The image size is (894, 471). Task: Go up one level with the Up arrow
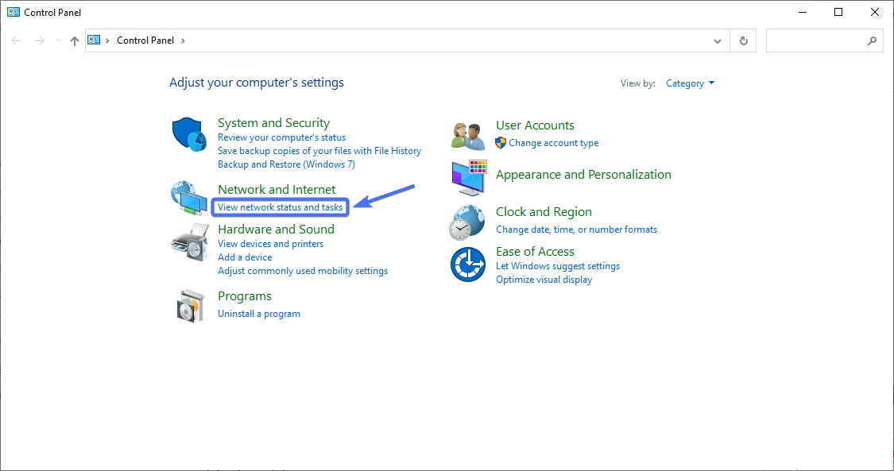[75, 41]
